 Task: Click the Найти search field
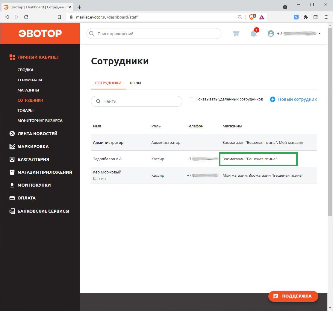point(136,101)
